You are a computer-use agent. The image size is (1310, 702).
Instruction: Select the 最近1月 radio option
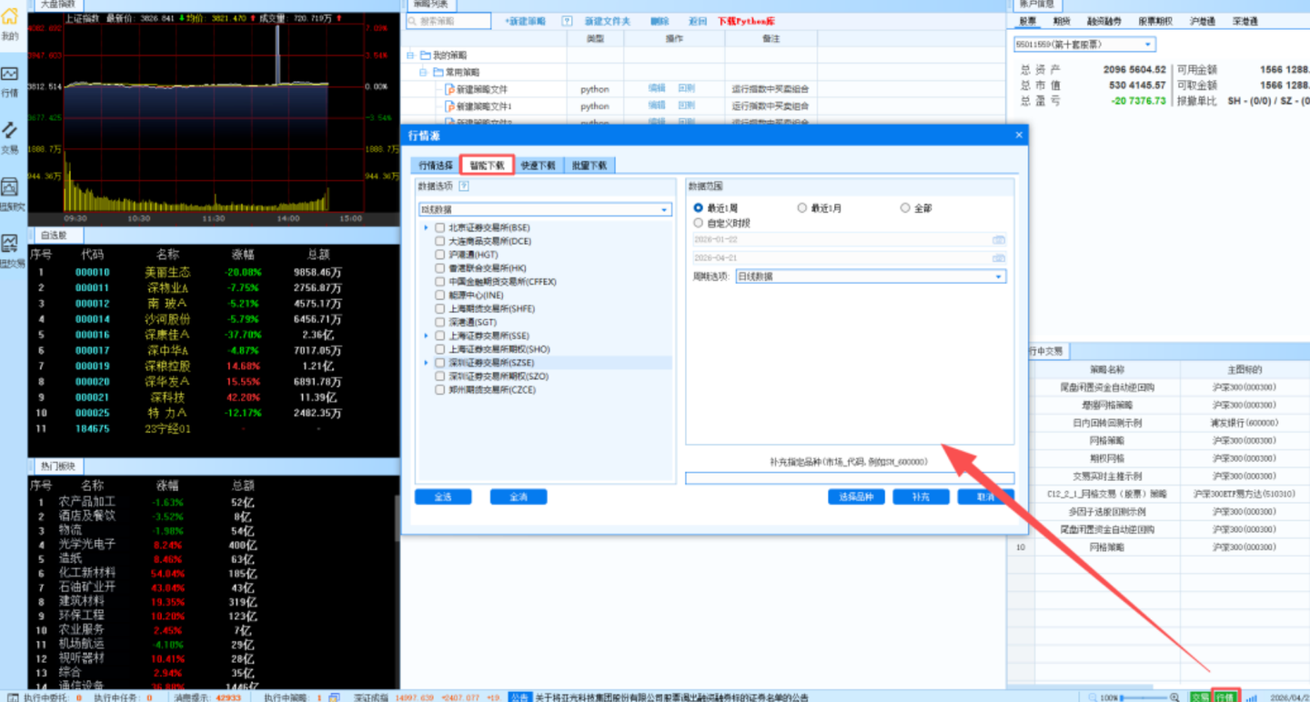tap(801, 208)
